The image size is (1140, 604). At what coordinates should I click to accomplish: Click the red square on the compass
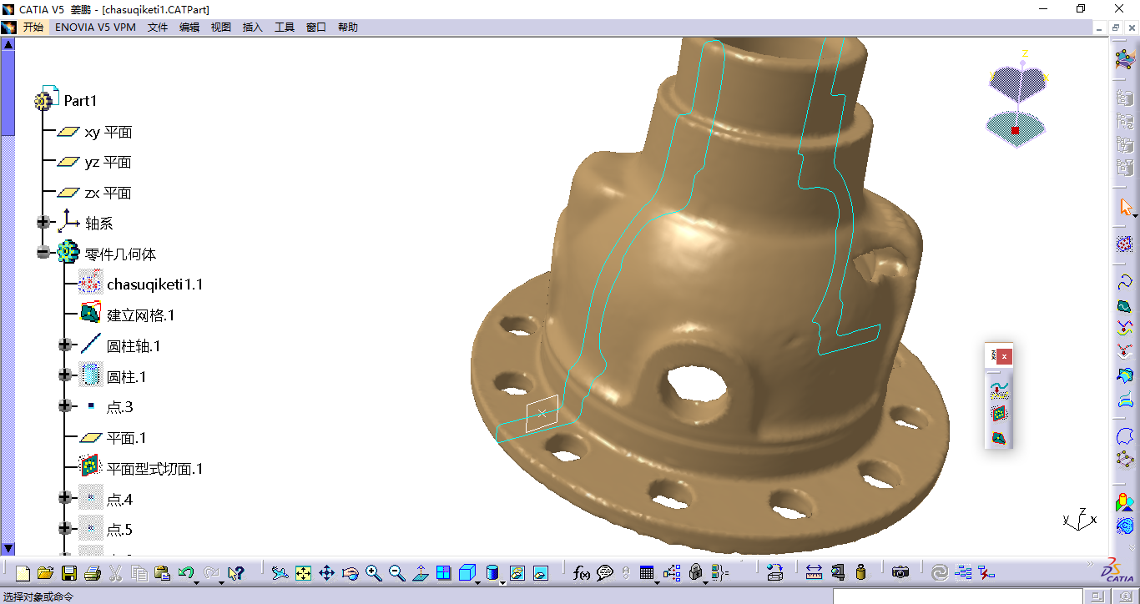[x=1016, y=131]
